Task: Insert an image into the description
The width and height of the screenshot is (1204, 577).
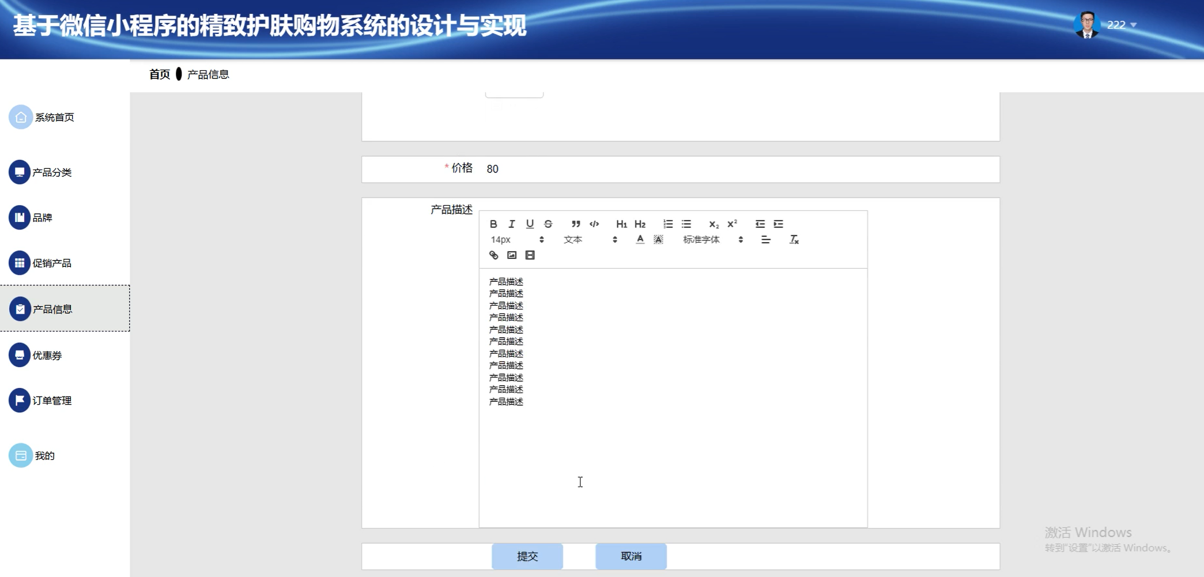Action: coord(512,255)
